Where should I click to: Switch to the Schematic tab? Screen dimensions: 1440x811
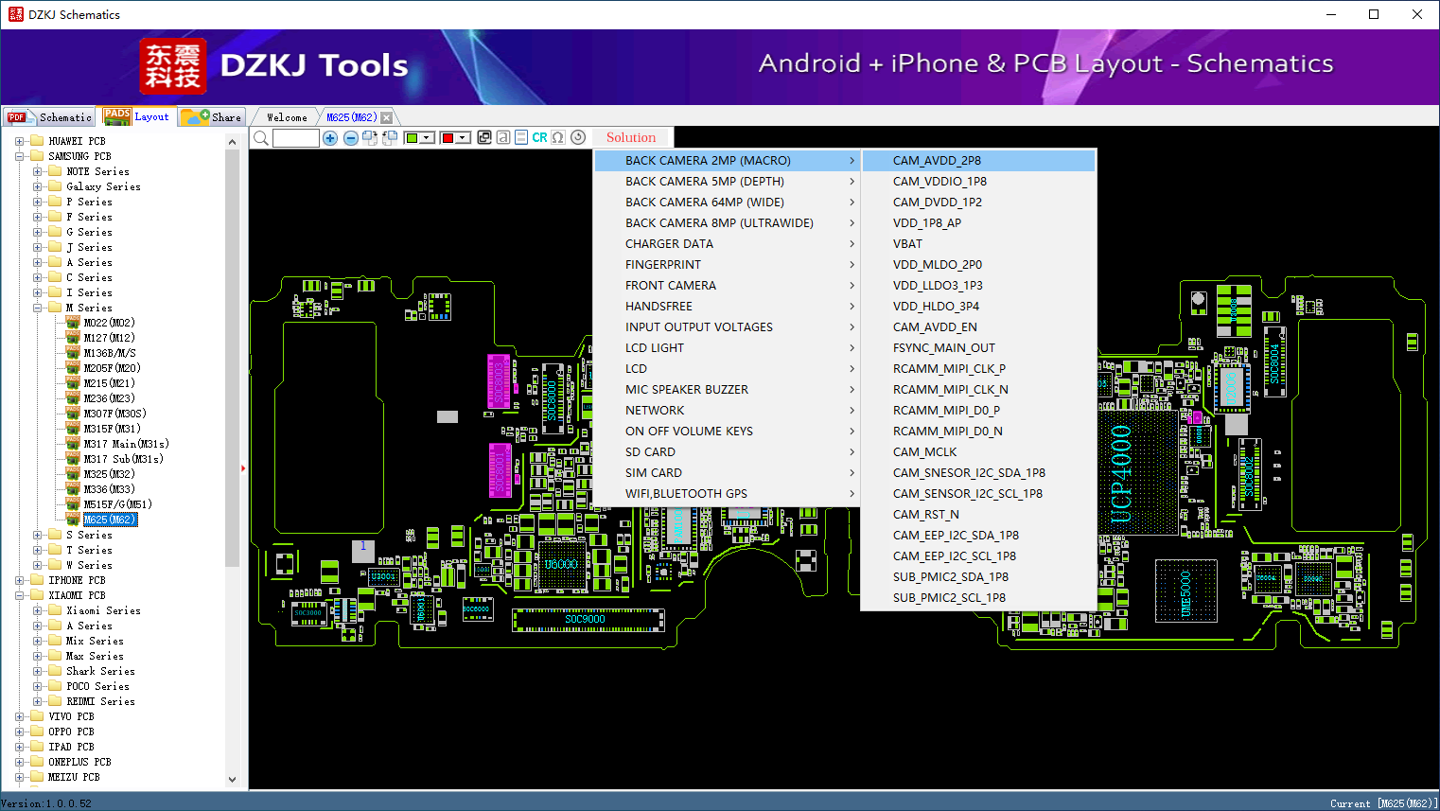pyautogui.click(x=49, y=117)
